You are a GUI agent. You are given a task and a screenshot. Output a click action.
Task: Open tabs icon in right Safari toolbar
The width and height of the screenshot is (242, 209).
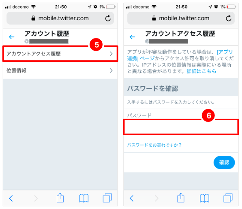[x=228, y=198]
